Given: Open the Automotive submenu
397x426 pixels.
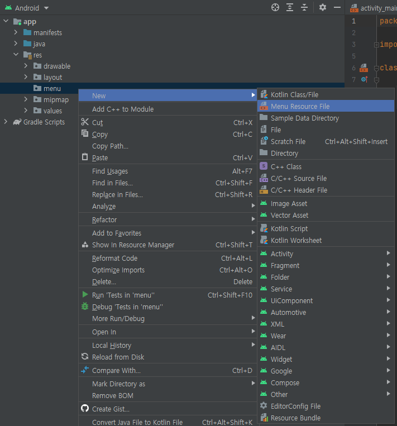Looking at the screenshot, I should click(x=326, y=313).
